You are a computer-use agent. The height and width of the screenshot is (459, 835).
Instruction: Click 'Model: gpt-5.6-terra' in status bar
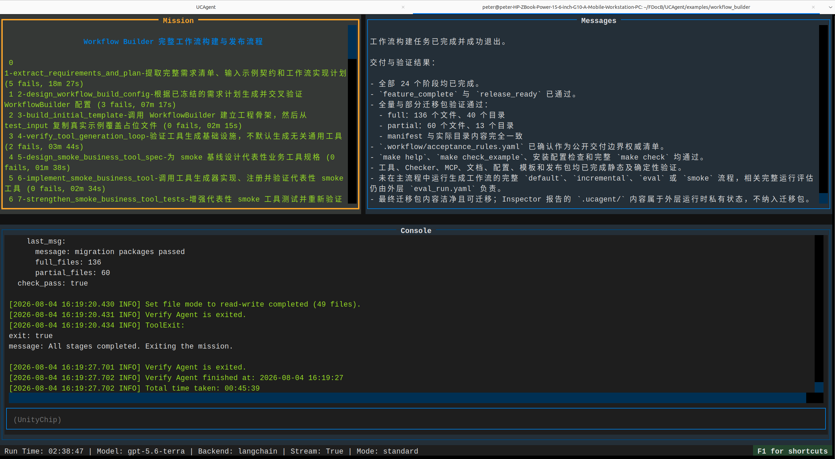pyautogui.click(x=141, y=451)
